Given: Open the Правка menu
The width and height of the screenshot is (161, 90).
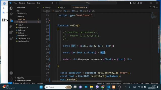Looking at the screenshot, I should click(x=22, y=3).
